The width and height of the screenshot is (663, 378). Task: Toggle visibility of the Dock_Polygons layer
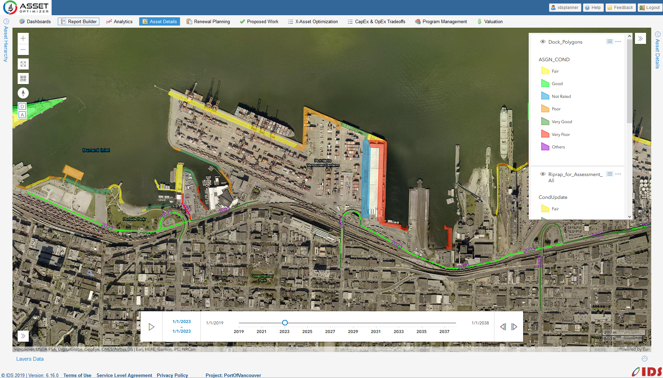(x=543, y=42)
